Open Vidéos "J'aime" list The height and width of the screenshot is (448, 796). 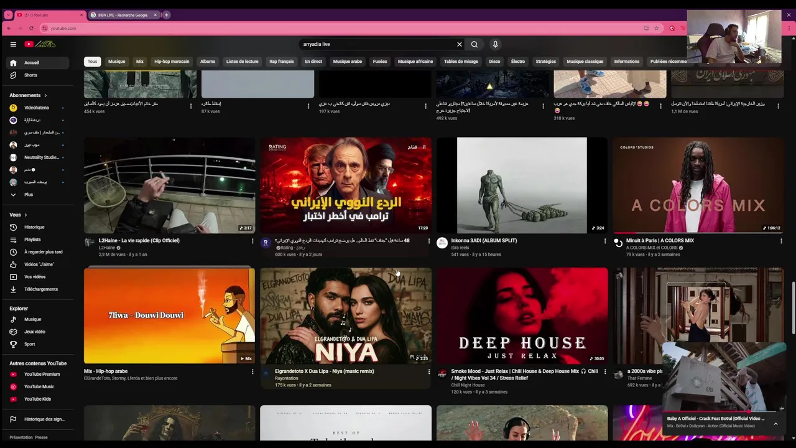tap(39, 264)
